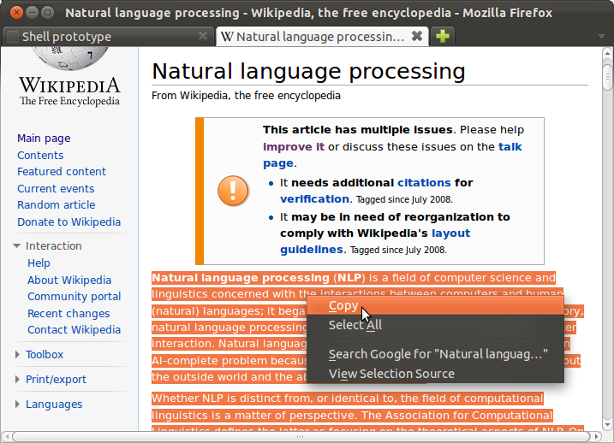Viewport: 614px width, 443px height.
Task: Click the orange exclamation warning icon
Action: (x=233, y=191)
